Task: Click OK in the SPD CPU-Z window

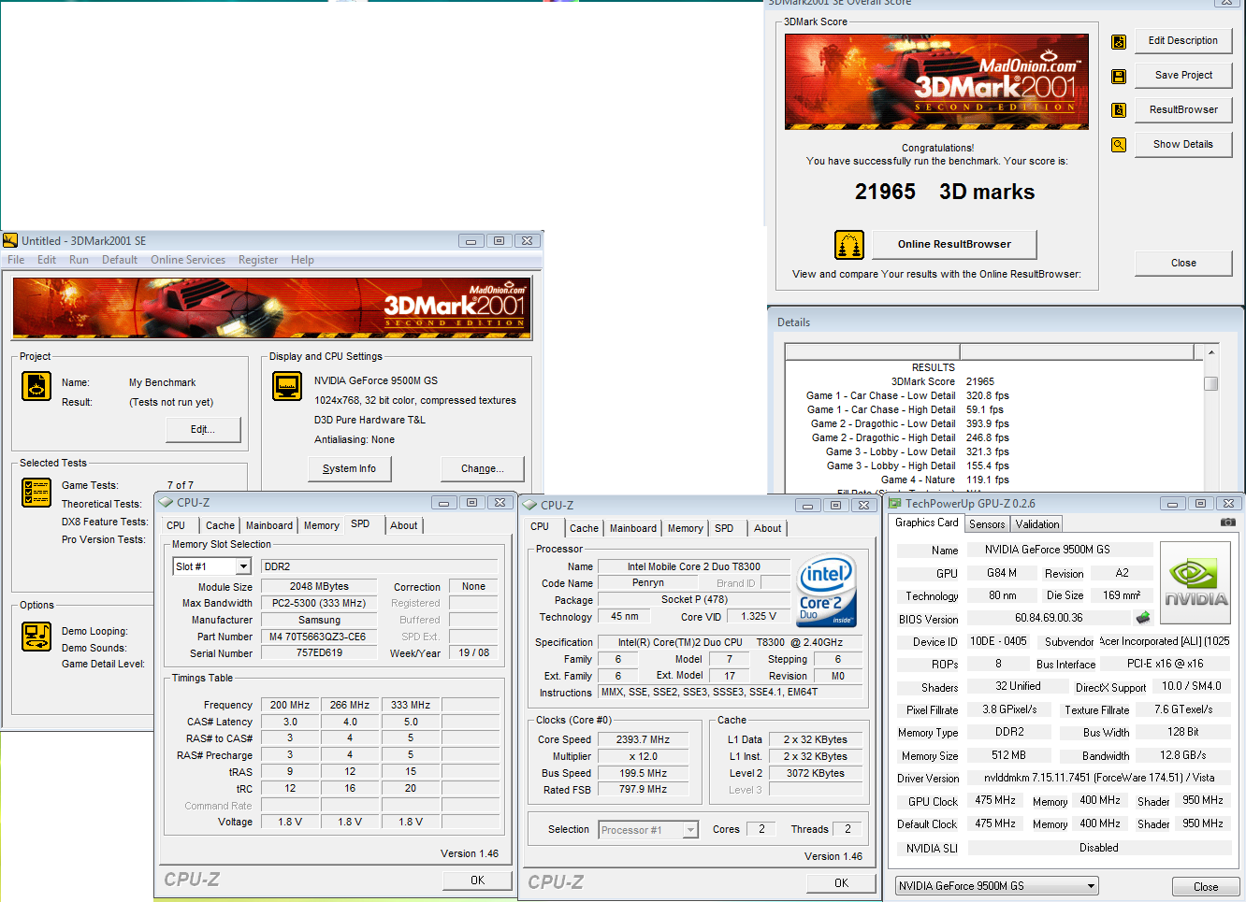Action: pyautogui.click(x=477, y=881)
